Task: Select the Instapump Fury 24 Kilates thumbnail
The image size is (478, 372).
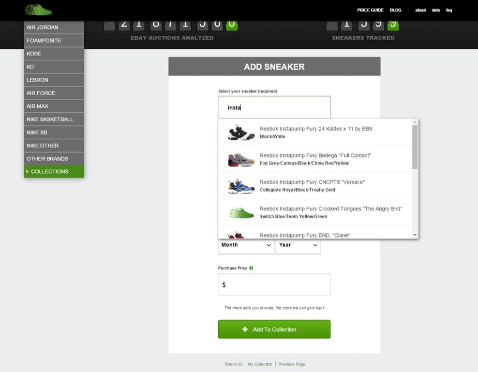Action: point(241,133)
